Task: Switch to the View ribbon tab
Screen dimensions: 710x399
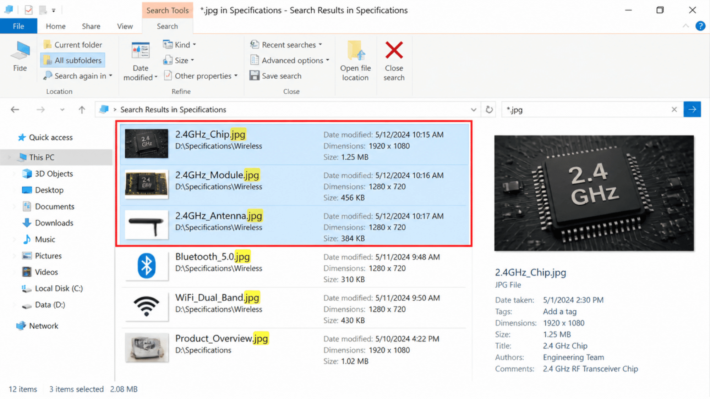Action: point(125,26)
